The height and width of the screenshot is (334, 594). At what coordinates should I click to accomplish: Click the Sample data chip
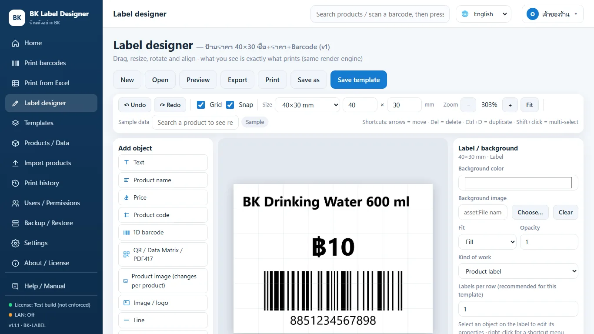(x=255, y=122)
